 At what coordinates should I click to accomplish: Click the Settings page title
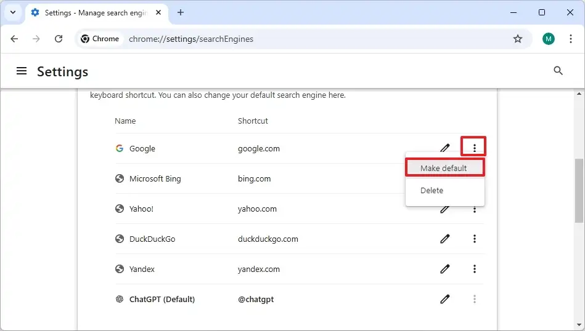click(63, 71)
